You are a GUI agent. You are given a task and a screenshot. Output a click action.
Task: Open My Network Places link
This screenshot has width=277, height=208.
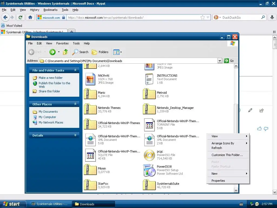[x=51, y=122]
